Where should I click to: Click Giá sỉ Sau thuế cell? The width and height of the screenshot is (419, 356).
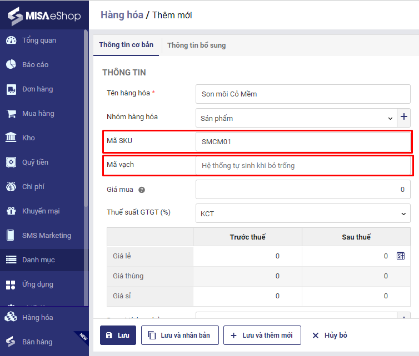[356, 296]
